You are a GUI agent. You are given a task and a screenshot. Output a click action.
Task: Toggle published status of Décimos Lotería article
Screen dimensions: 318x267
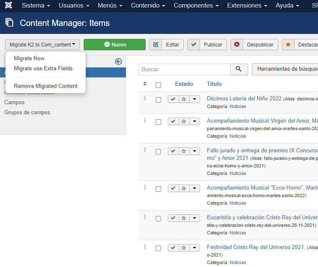(173, 99)
